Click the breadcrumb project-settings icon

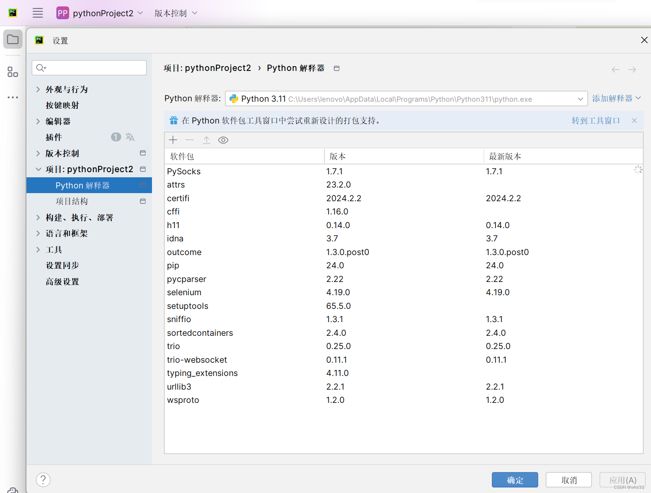pyautogui.click(x=336, y=68)
